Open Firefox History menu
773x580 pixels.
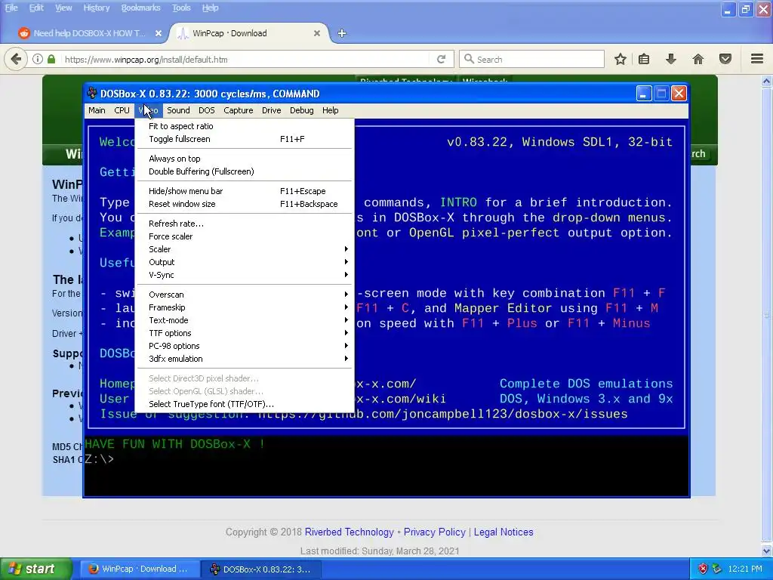(x=96, y=8)
